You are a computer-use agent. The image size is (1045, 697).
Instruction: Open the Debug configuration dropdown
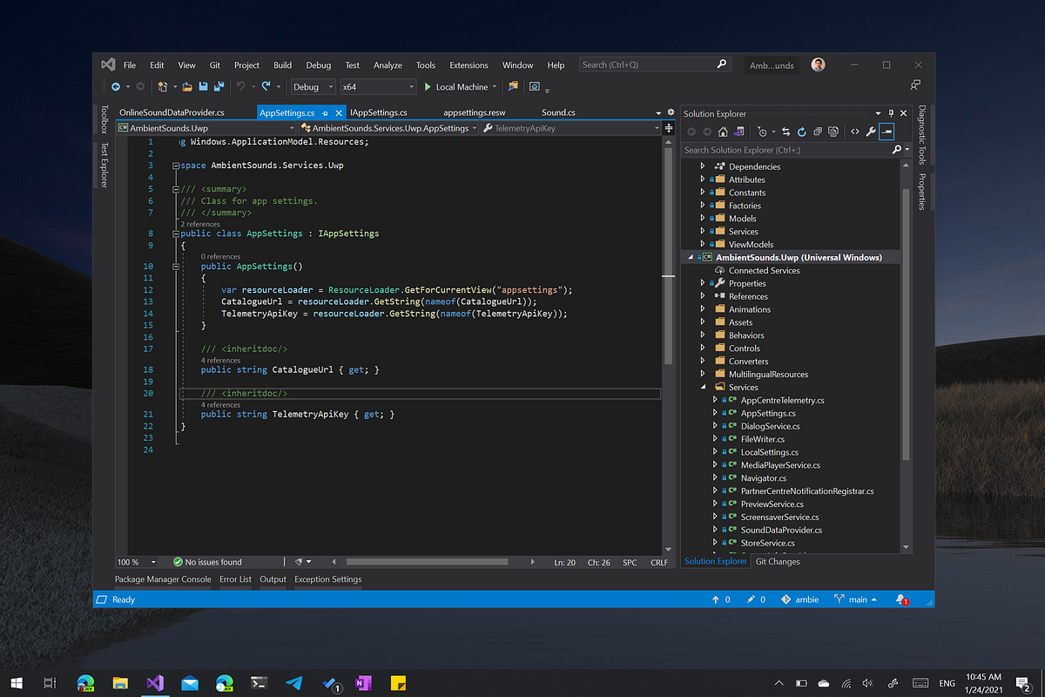pyautogui.click(x=312, y=86)
